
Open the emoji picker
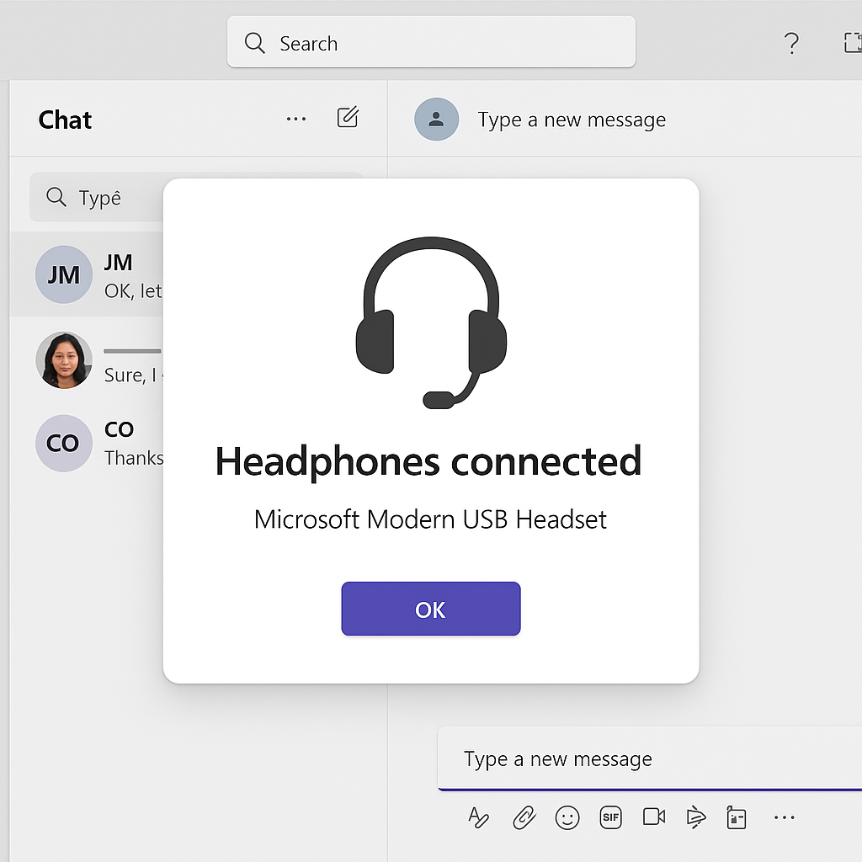pos(567,817)
